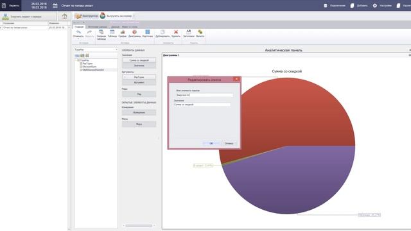The width and height of the screenshot is (411, 231).
Task: Click the second field list sort icon
Action: click(x=82, y=56)
